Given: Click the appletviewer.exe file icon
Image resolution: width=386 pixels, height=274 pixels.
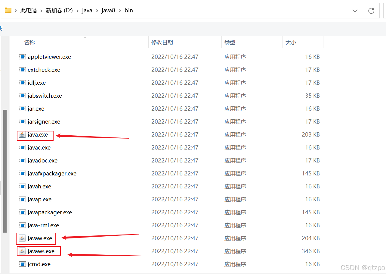Looking at the screenshot, I should tap(22, 57).
